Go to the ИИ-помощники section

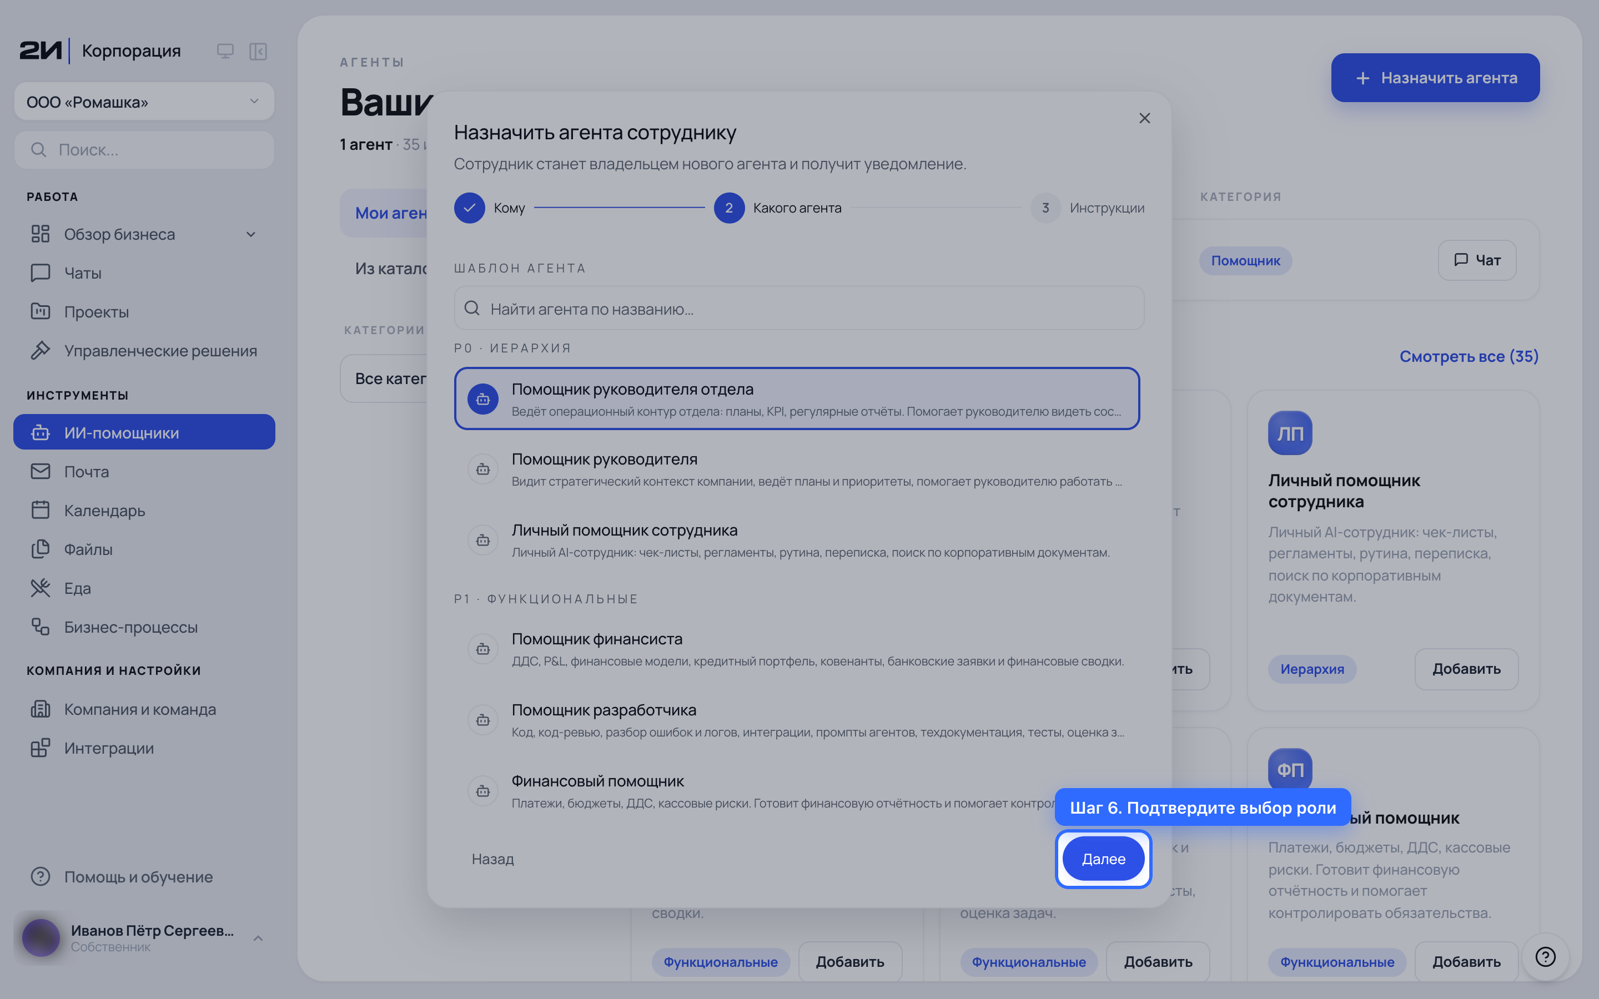[144, 433]
